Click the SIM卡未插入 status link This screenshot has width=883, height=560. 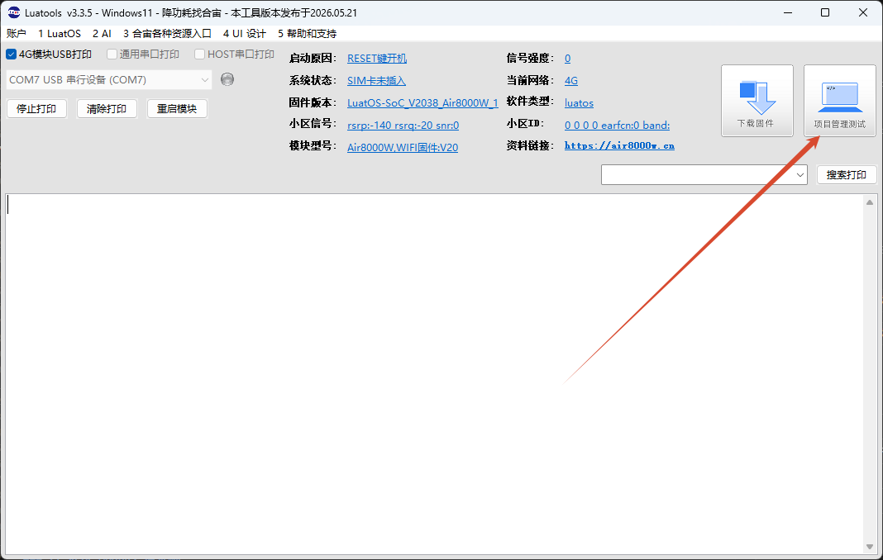(376, 80)
